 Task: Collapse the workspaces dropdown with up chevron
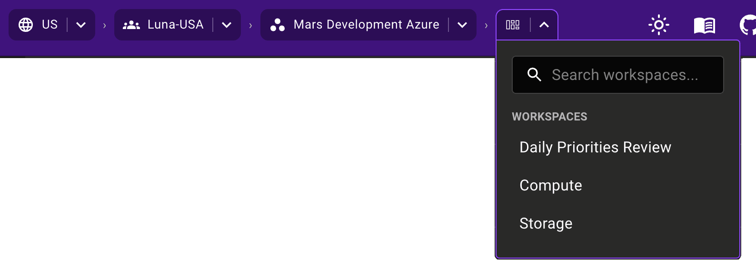point(544,25)
